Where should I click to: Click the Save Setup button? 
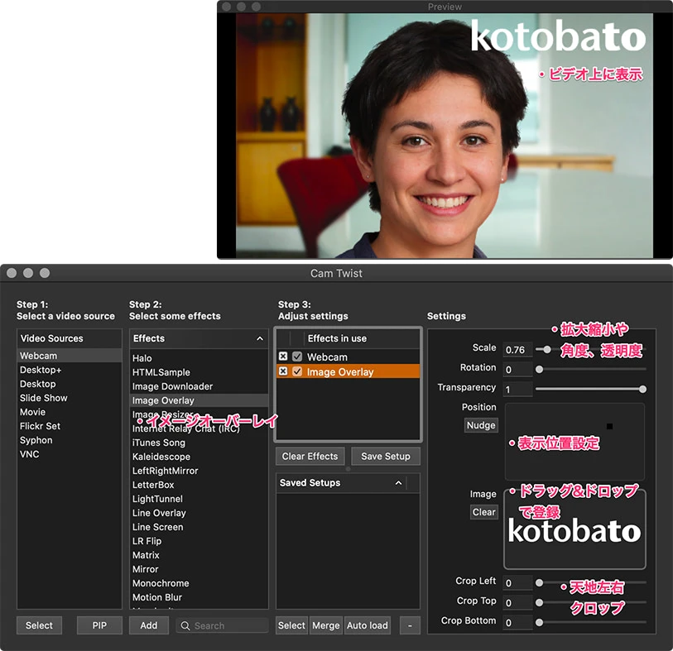click(x=385, y=457)
